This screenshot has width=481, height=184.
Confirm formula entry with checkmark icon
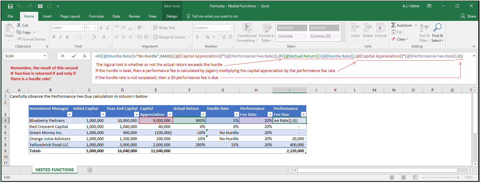click(74, 56)
